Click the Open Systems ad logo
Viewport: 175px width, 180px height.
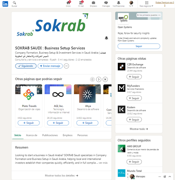[x=123, y=18]
